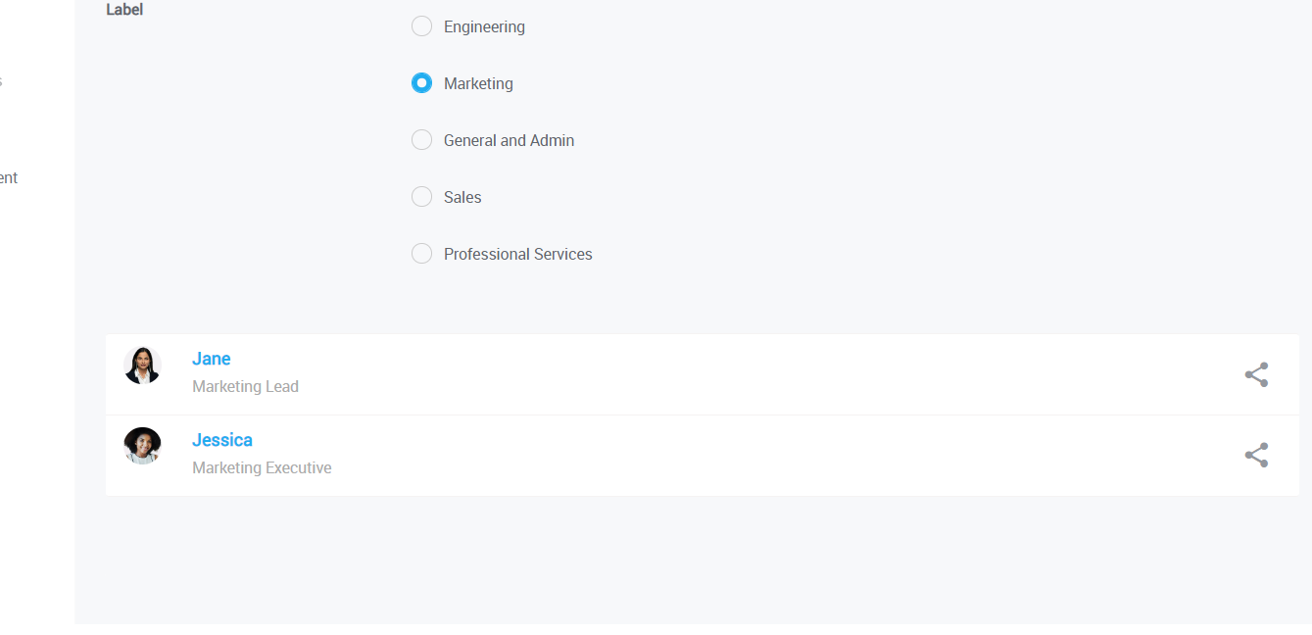
Task: Click the Professional Services label text
Action: (517, 255)
